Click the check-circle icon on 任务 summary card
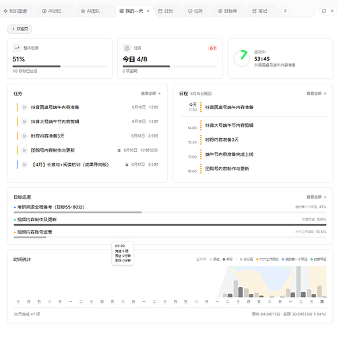 [x=127, y=48]
